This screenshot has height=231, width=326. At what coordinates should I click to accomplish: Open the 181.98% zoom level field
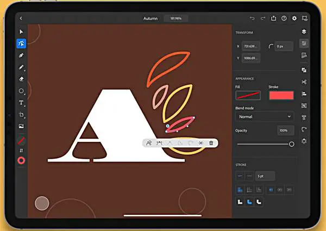click(x=176, y=18)
